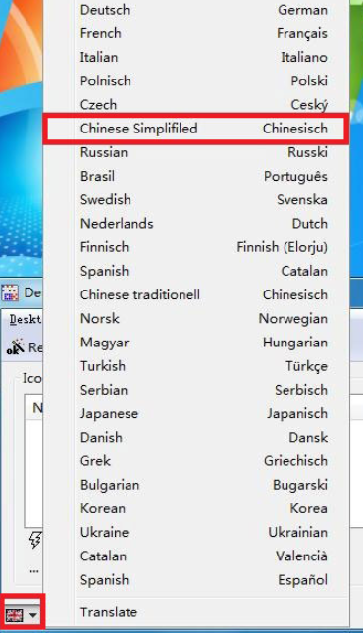
Task: Choose Grek Griechisch language entry
Action: 196,461
